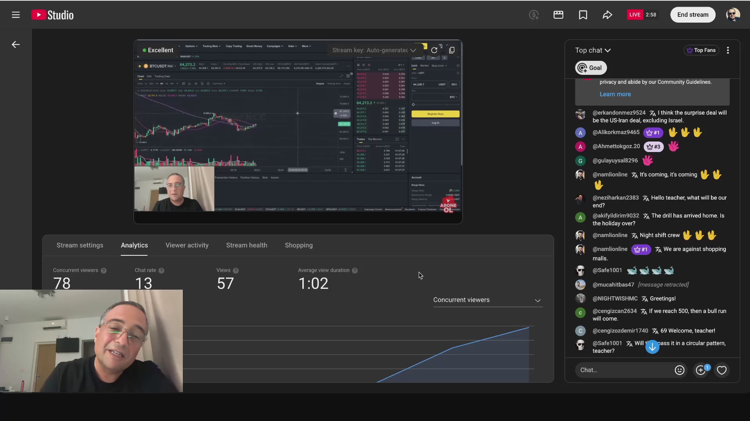Viewport: 750px width, 421px height.
Task: Click the #3 fan badge by @Ahmettokgoz.20
Action: coord(654,147)
